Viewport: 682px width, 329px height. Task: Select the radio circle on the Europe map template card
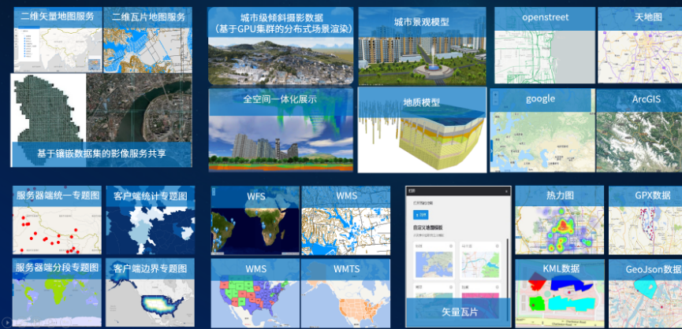coord(451,246)
